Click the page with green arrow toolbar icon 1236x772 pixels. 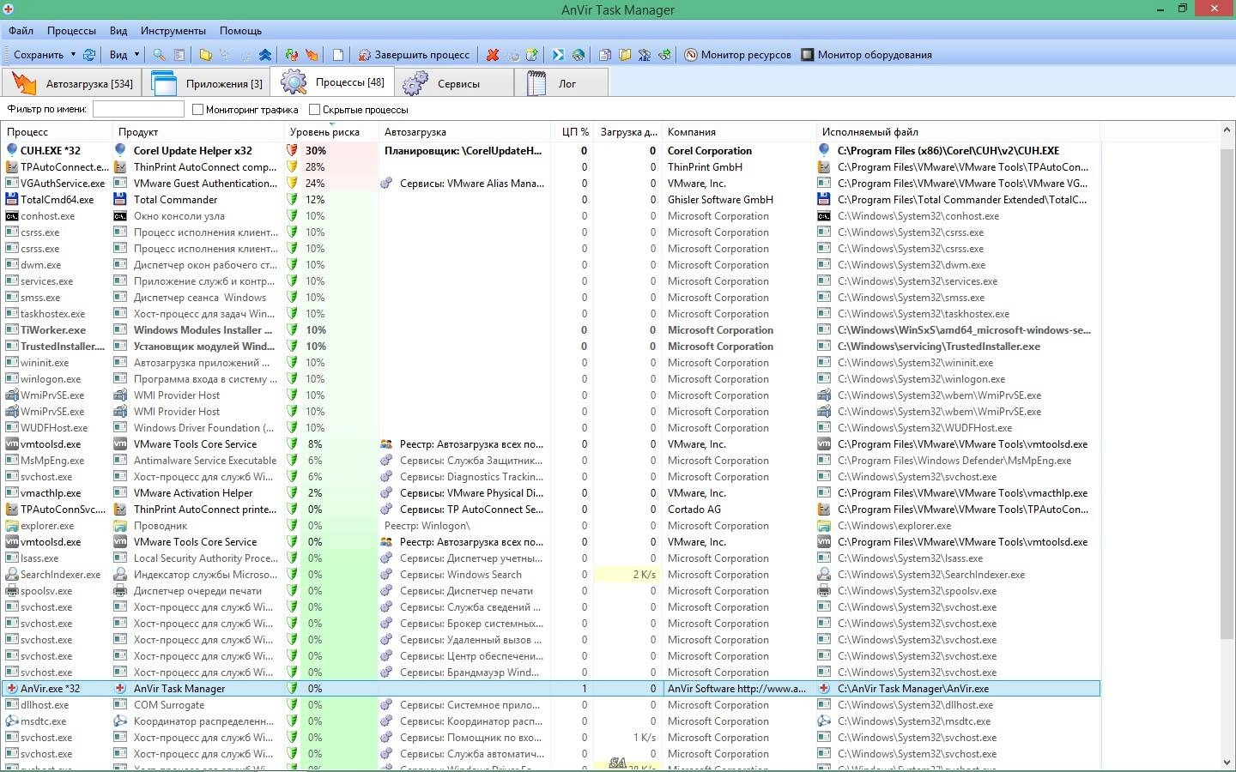pyautogui.click(x=532, y=54)
